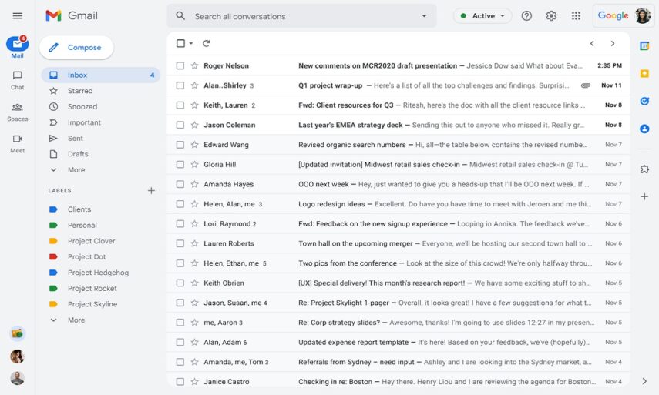Expand More under the folder list
Screen dimensions: 659x395
pos(76,170)
